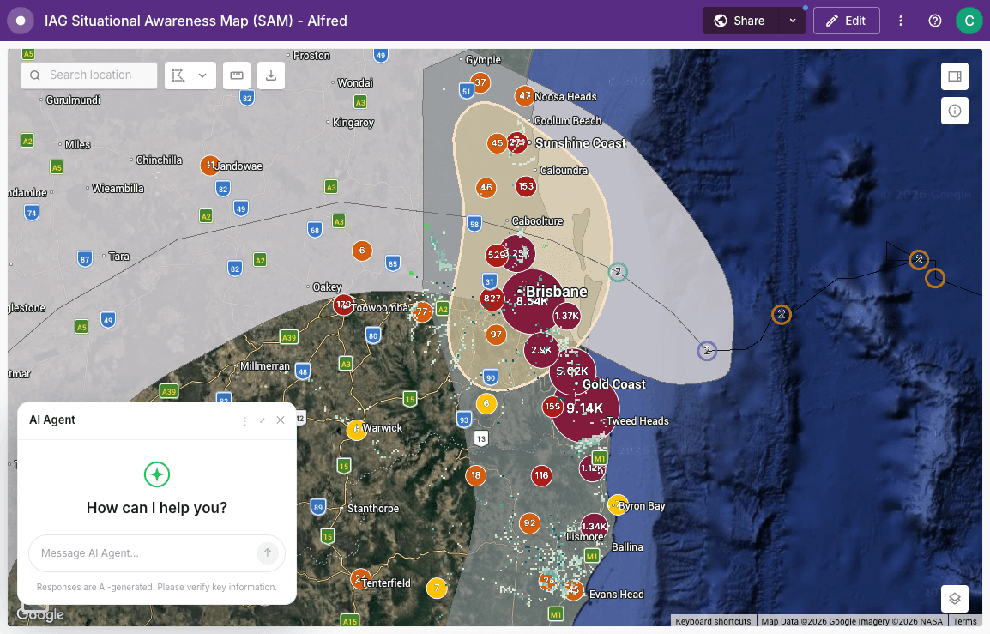Close the AI Agent panel

point(281,420)
